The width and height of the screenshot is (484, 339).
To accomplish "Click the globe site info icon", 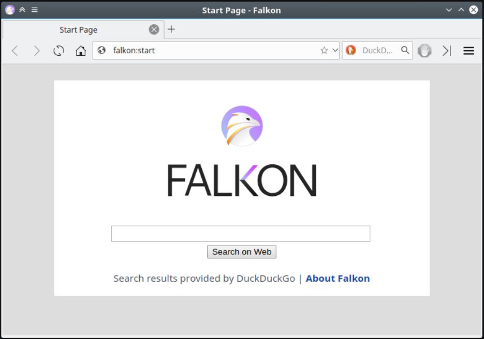I will coord(101,50).
